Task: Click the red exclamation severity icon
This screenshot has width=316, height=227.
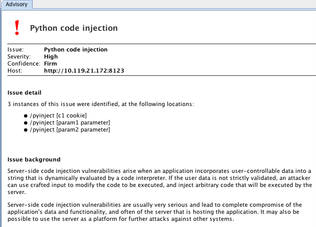Action: tap(17, 28)
